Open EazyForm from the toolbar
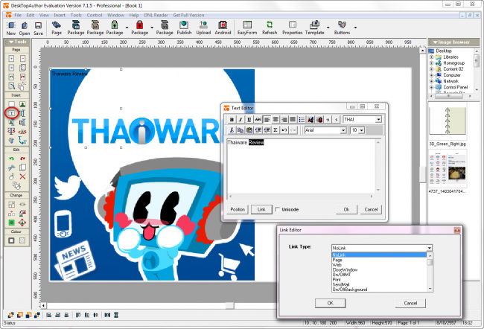The height and width of the screenshot is (329, 484). click(x=247, y=28)
